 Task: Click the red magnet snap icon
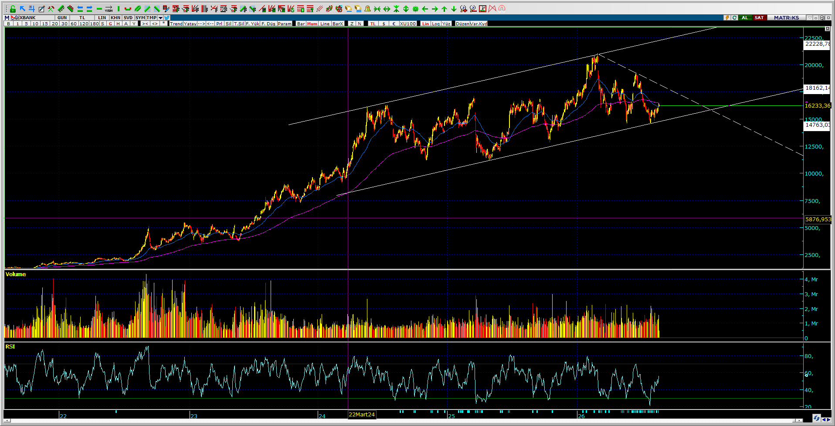tap(502, 9)
